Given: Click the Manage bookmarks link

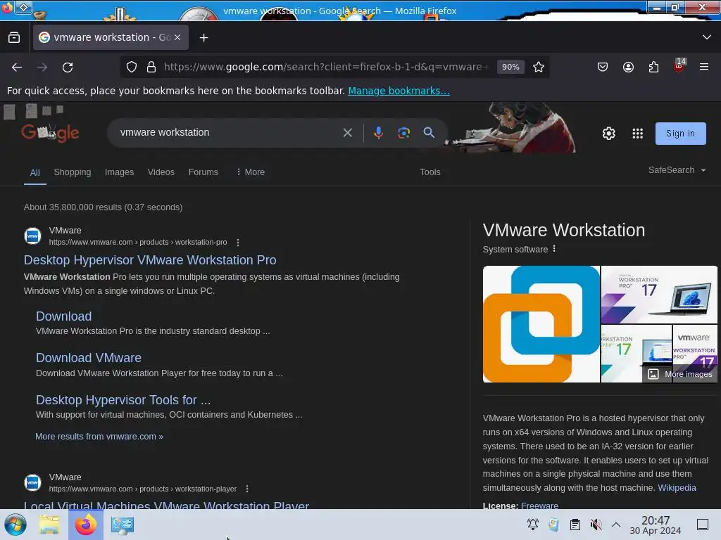Looking at the screenshot, I should (x=399, y=91).
